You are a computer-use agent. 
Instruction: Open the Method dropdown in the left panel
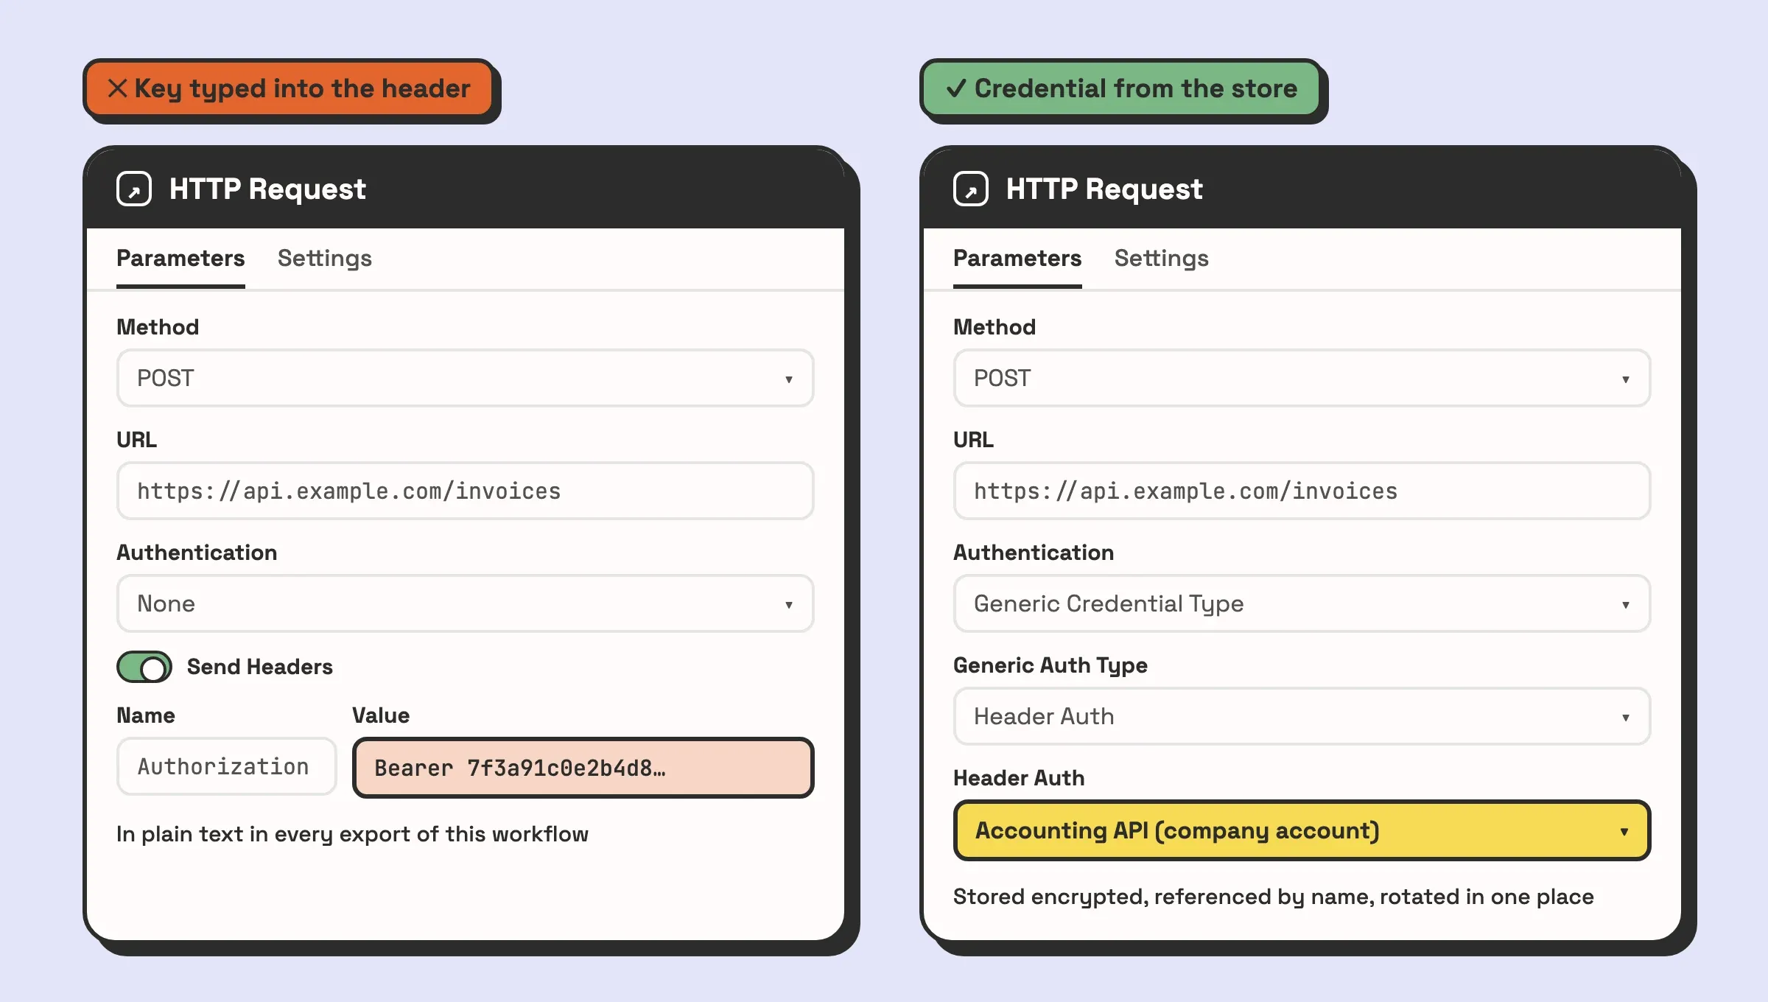tap(466, 378)
